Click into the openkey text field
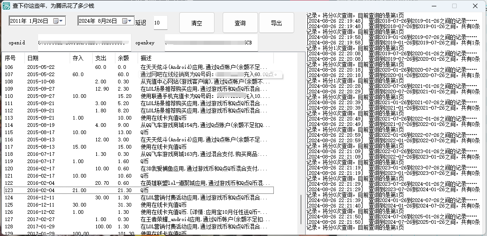487x236 pixels. point(208,43)
